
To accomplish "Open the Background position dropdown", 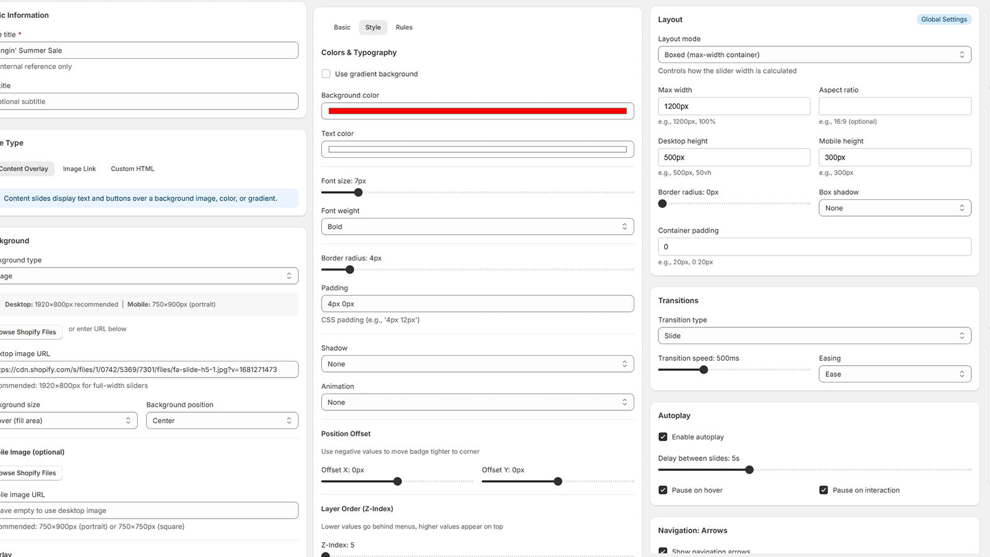I will click(222, 420).
